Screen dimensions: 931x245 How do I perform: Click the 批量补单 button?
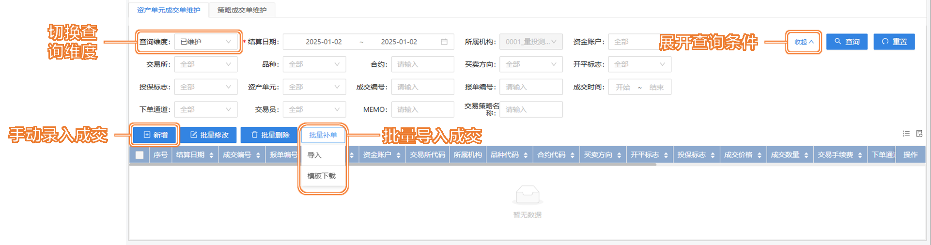[323, 135]
